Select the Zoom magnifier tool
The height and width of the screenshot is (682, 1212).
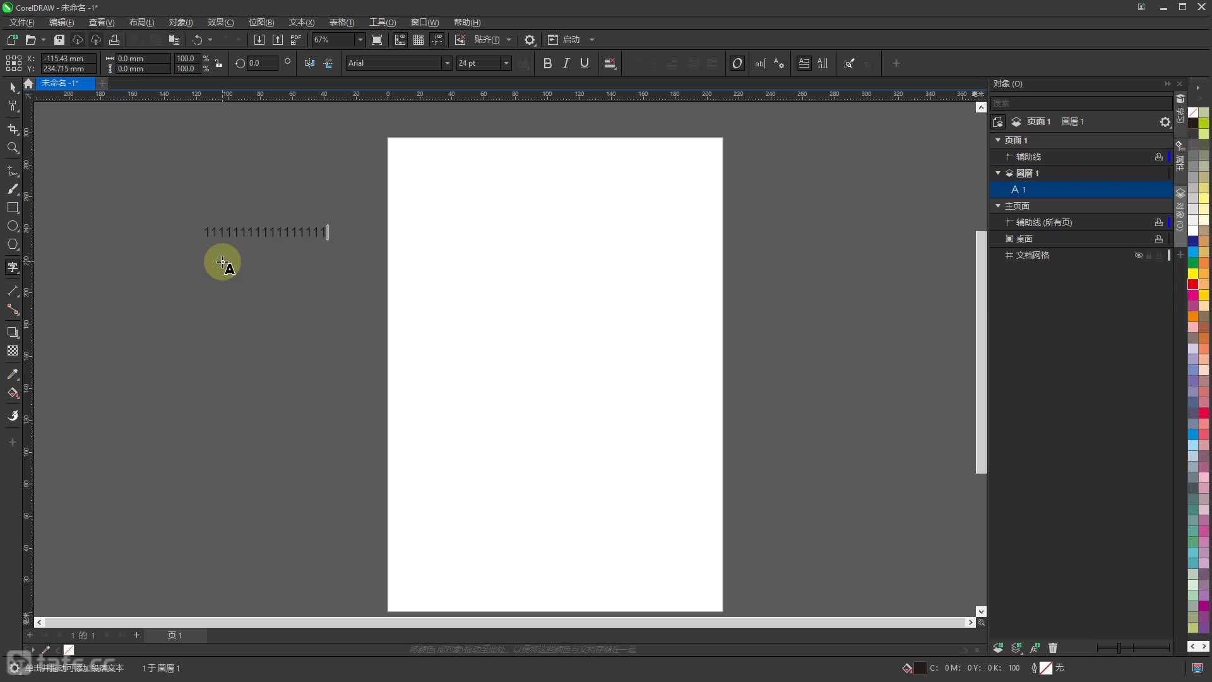(x=13, y=148)
